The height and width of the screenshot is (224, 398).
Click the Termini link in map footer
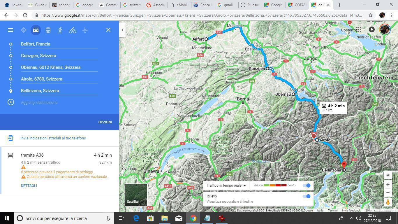[x=333, y=211]
